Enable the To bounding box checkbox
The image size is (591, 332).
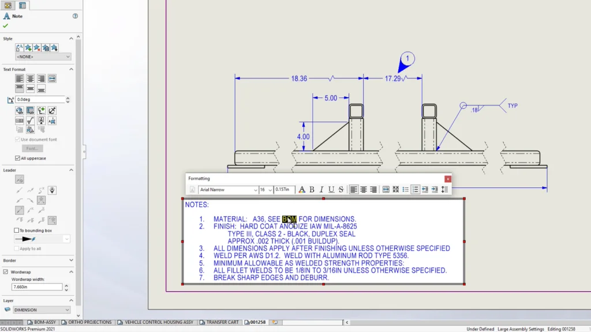click(17, 231)
